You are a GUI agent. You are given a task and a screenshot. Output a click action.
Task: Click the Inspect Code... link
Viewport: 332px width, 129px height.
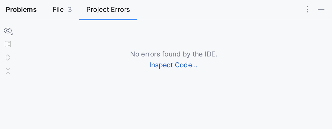(x=173, y=65)
